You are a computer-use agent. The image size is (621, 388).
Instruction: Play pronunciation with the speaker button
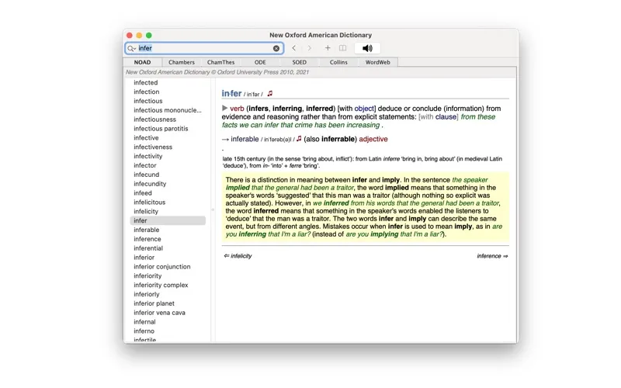pos(367,48)
